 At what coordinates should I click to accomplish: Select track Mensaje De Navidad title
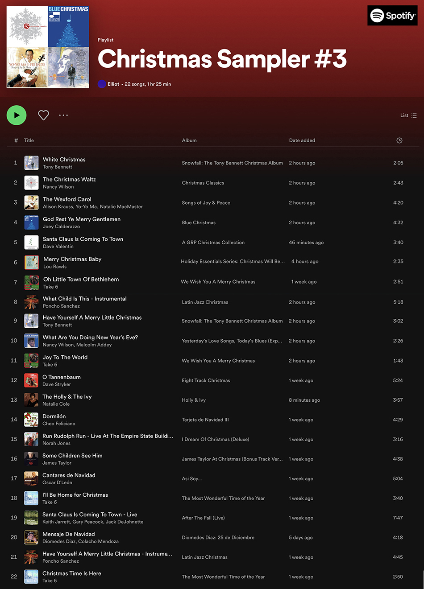click(x=69, y=534)
